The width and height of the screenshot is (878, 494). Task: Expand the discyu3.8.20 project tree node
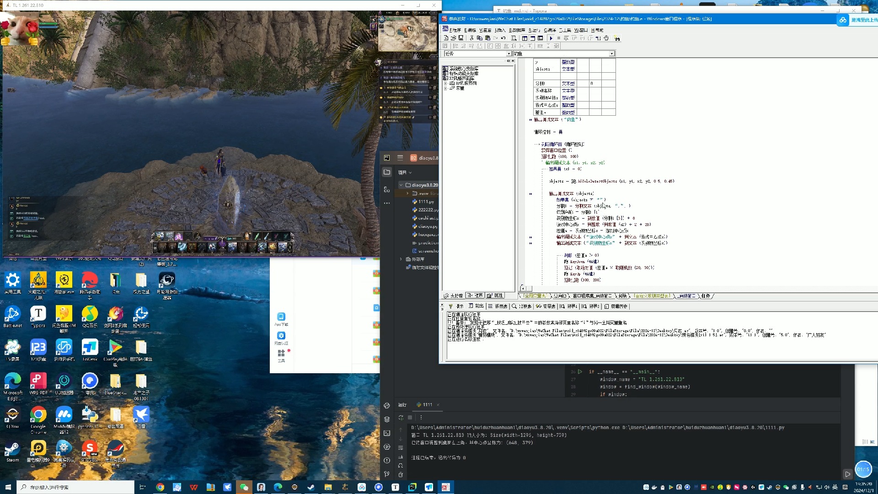coord(401,185)
